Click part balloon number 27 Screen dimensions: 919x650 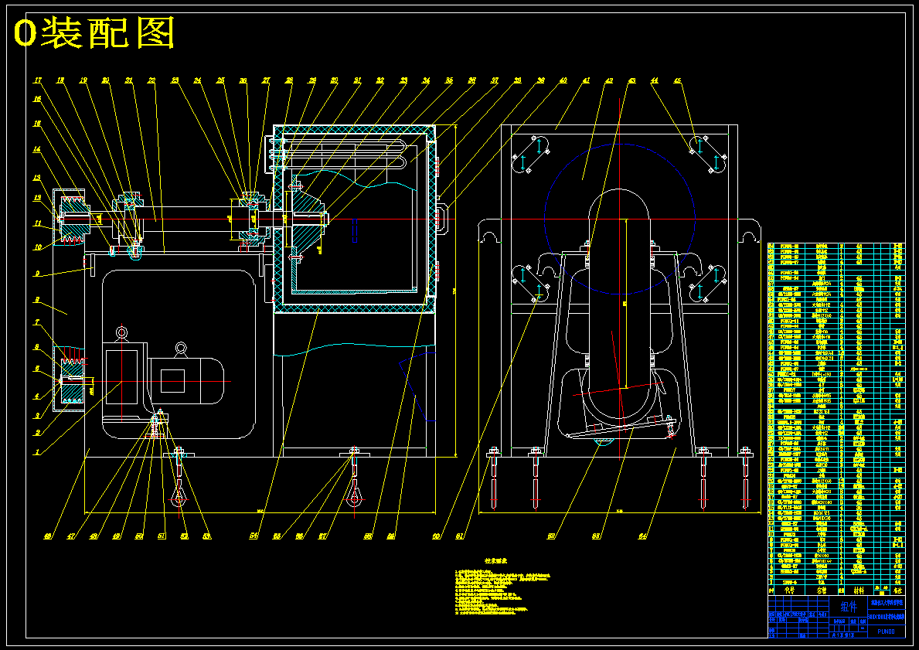pyautogui.click(x=266, y=80)
